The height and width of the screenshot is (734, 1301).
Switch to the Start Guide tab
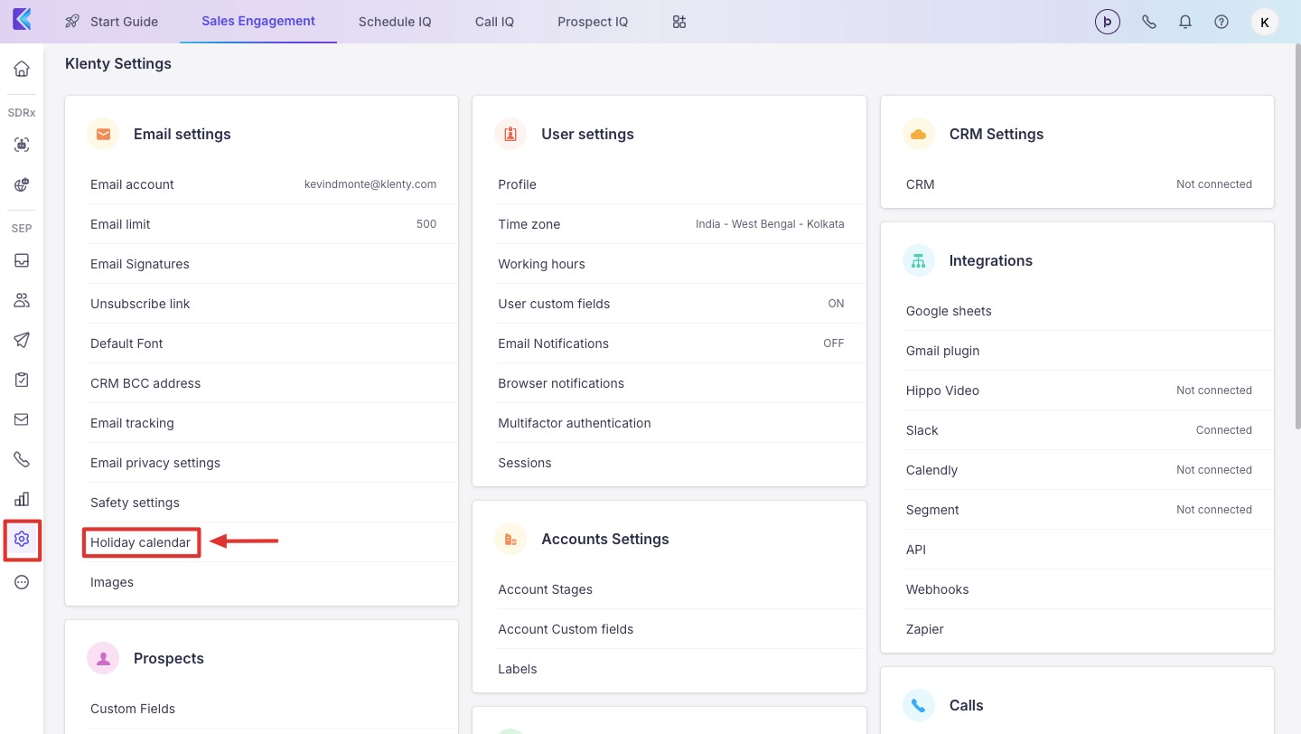pyautogui.click(x=112, y=22)
